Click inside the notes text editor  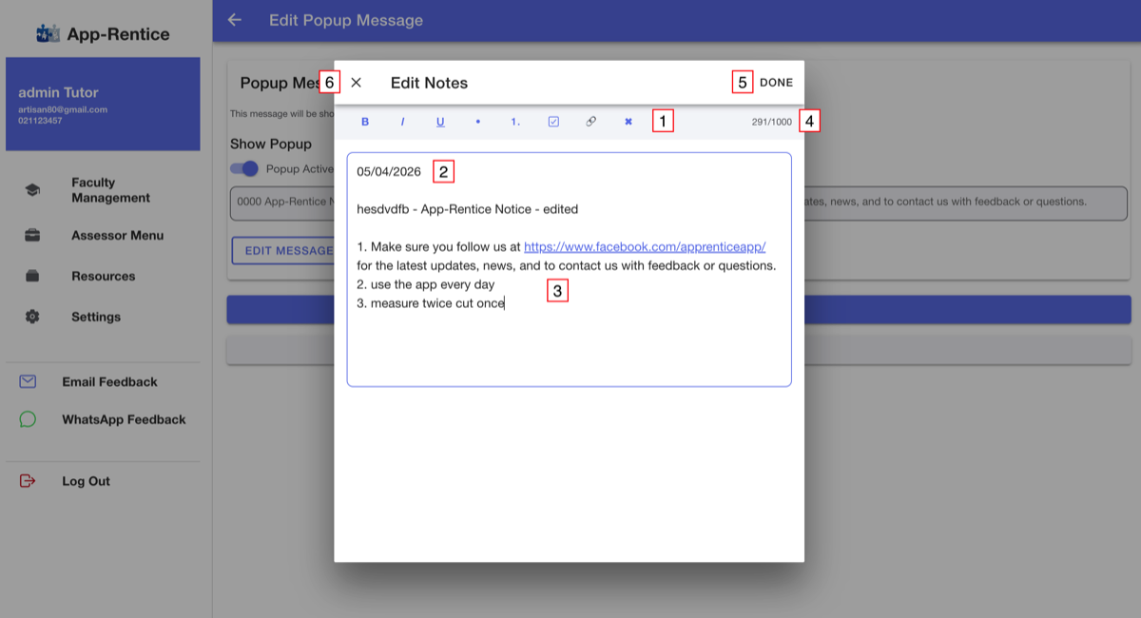(x=569, y=269)
